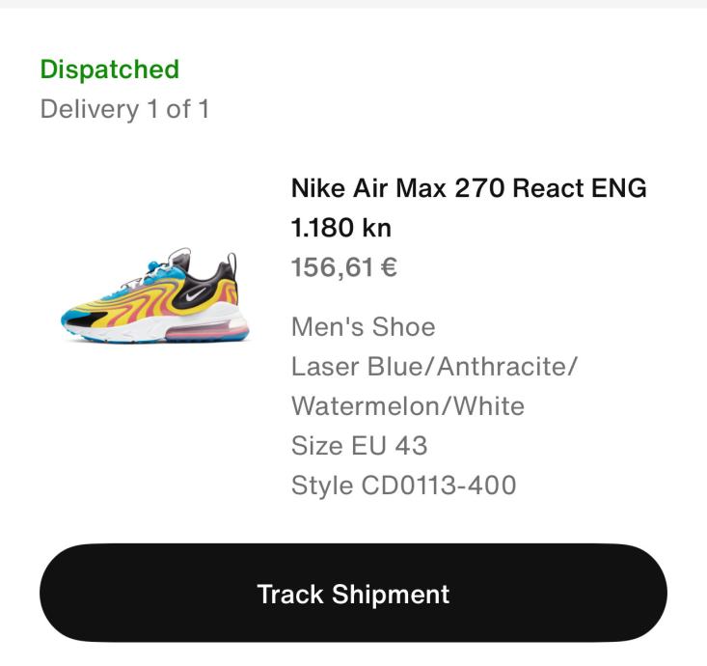Click the white swoosh logo on the shoe

pos(195,294)
